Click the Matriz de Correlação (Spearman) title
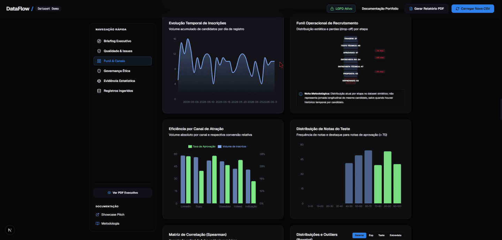The height and width of the screenshot is (240, 502). 198,234
